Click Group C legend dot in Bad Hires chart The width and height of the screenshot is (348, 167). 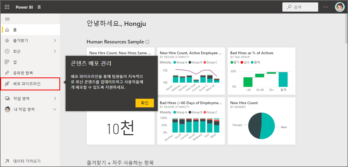[205, 112]
